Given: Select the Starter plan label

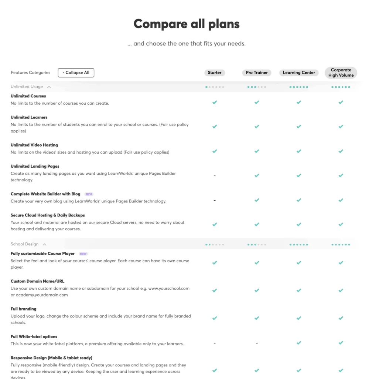Looking at the screenshot, I should (214, 73).
